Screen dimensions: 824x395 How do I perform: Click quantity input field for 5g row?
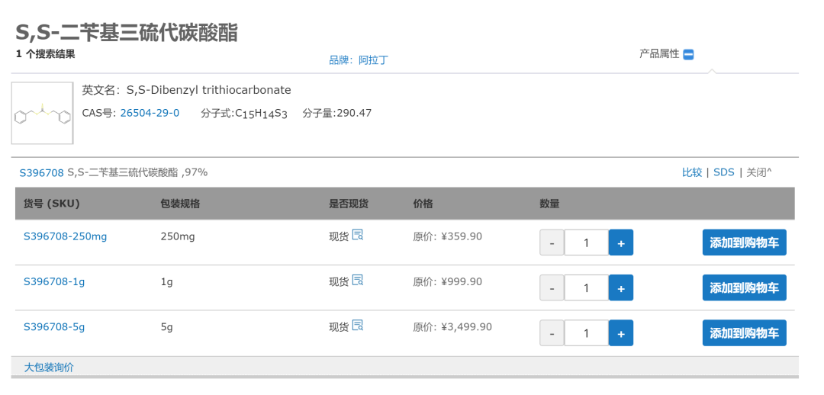[x=586, y=333]
